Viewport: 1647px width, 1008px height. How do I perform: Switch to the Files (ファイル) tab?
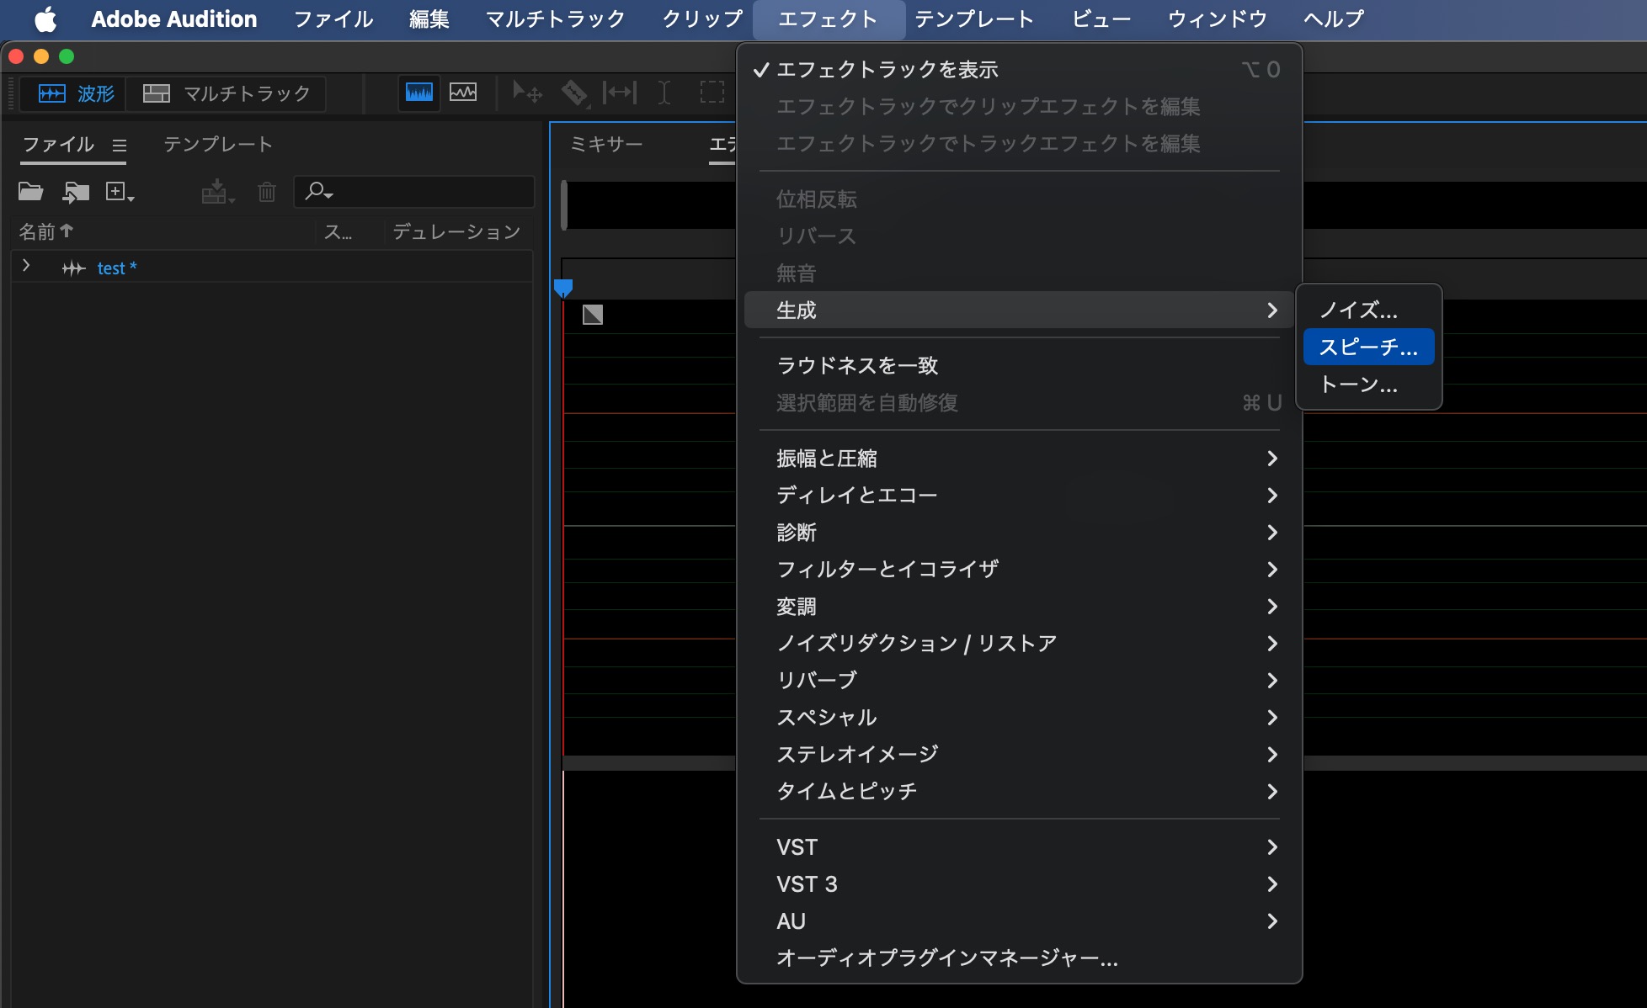click(58, 145)
